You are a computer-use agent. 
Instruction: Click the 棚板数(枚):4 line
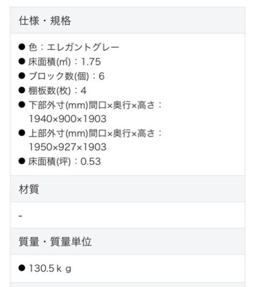click(x=58, y=91)
